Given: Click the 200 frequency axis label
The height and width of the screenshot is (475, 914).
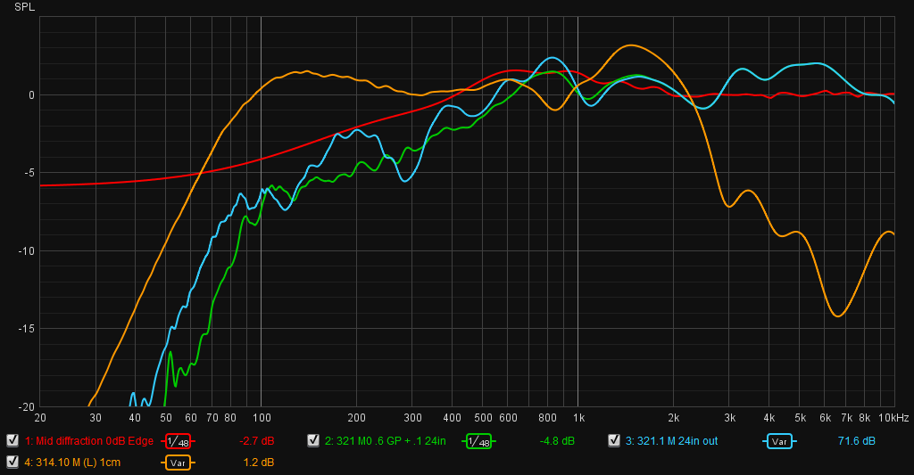Looking at the screenshot, I should [x=357, y=418].
